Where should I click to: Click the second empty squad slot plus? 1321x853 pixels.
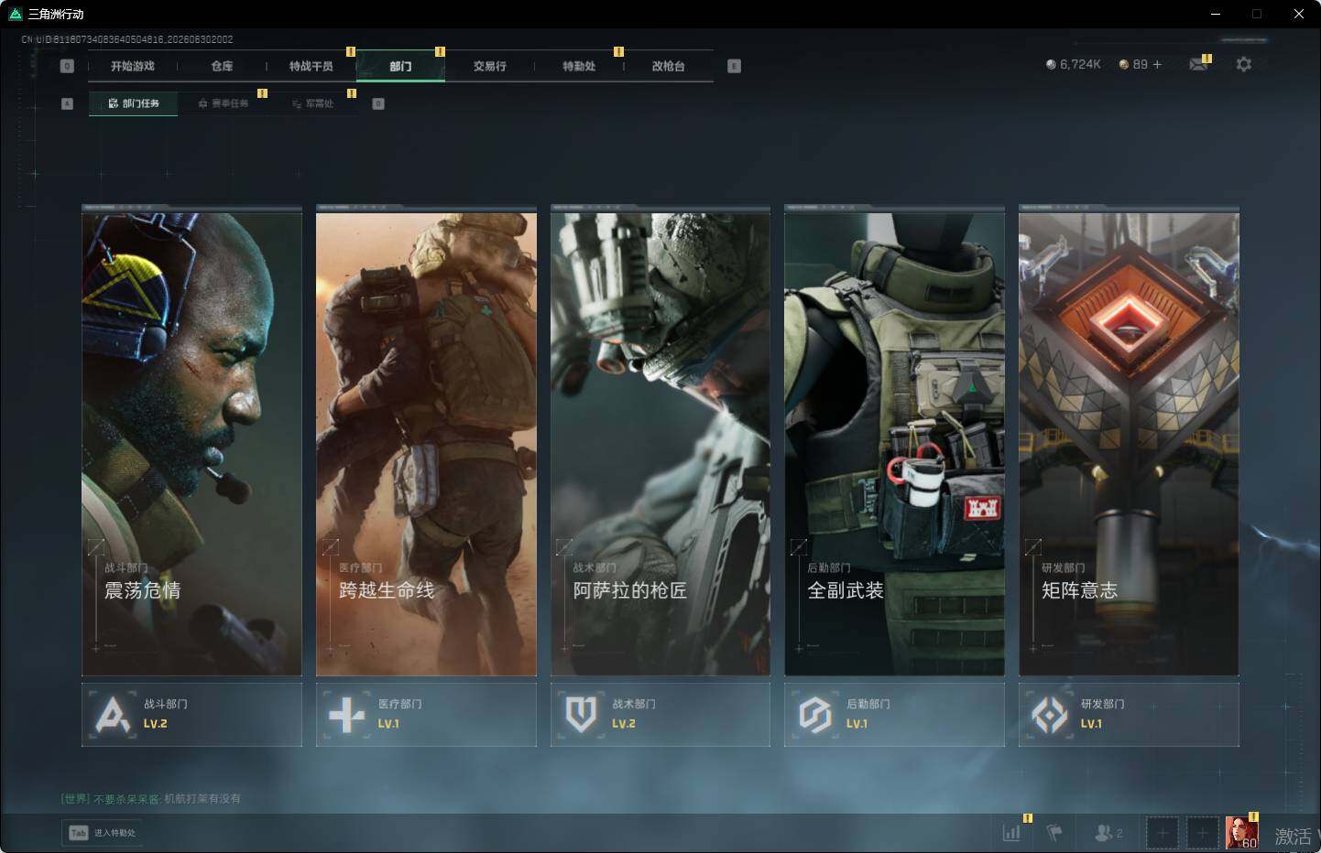pos(1202,833)
